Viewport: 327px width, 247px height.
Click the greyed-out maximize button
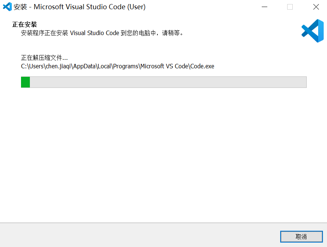click(290, 7)
